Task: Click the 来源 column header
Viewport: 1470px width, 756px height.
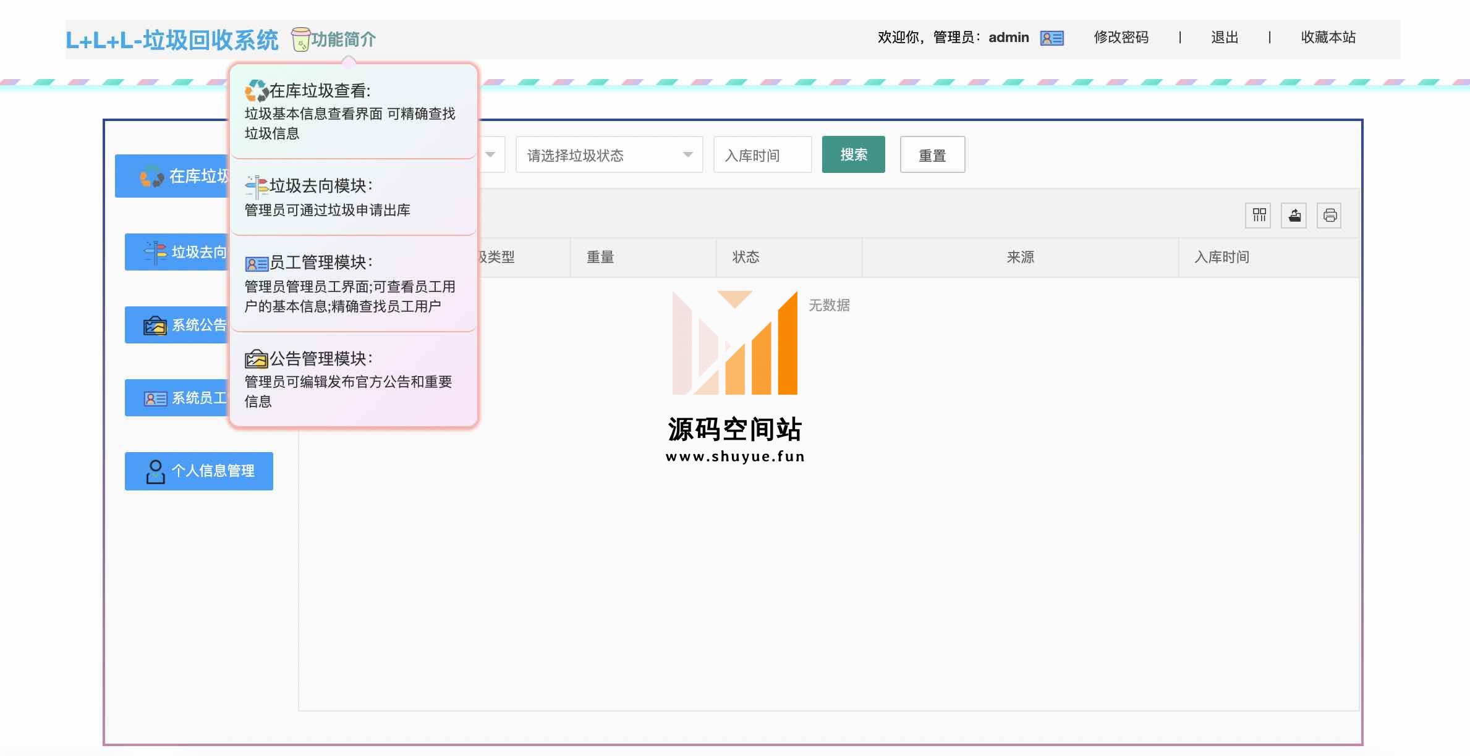Action: point(1021,257)
